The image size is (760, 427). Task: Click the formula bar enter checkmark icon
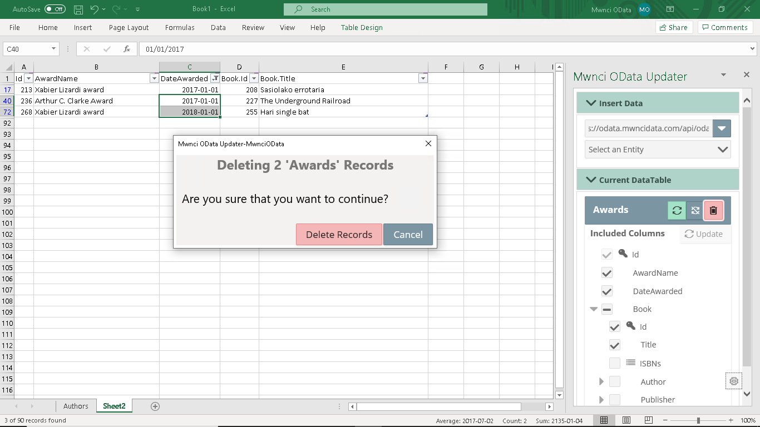click(107, 49)
